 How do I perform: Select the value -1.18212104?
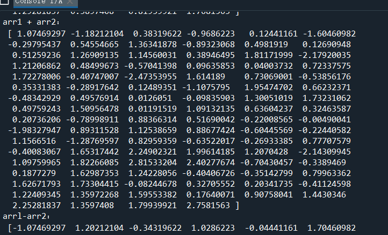(x=97, y=34)
